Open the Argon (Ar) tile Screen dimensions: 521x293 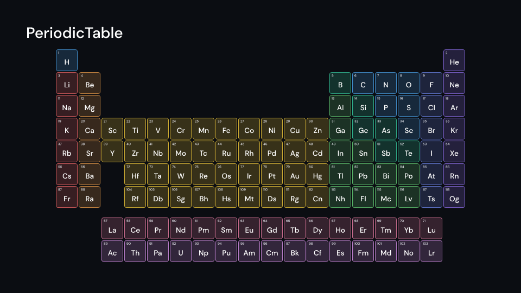454,106
